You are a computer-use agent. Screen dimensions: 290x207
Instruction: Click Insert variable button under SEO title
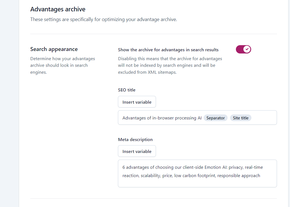coord(137,102)
